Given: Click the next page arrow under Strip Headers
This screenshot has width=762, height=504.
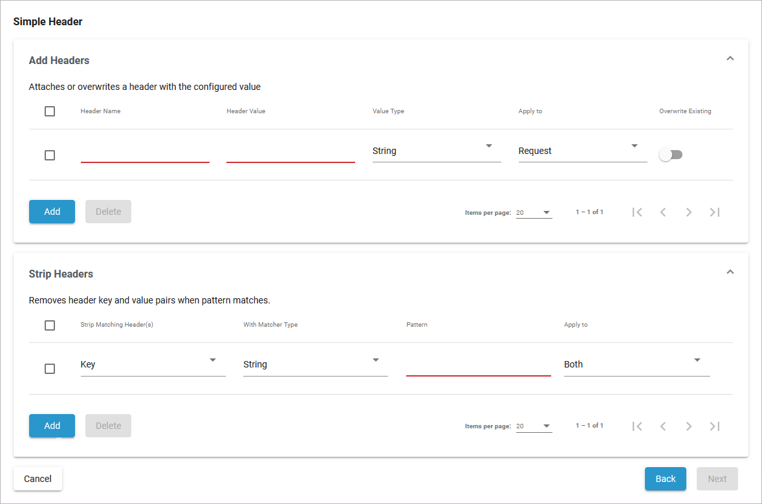Looking at the screenshot, I should click(x=688, y=426).
